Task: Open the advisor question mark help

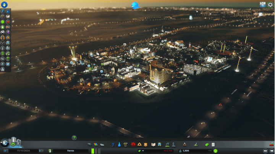Action: click(x=74, y=138)
